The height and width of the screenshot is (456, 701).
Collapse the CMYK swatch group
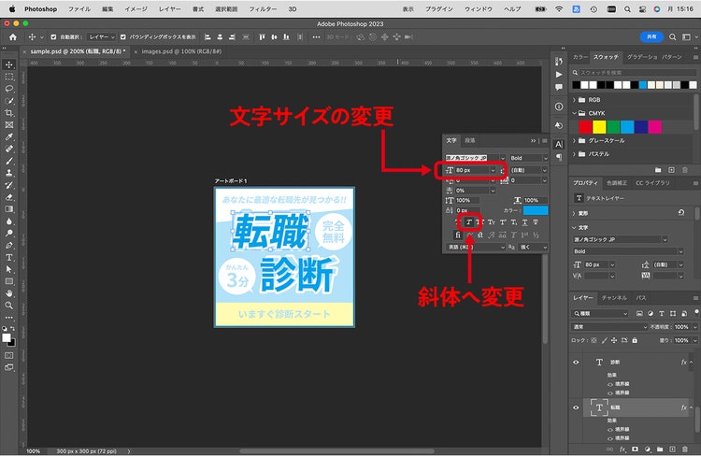point(575,113)
